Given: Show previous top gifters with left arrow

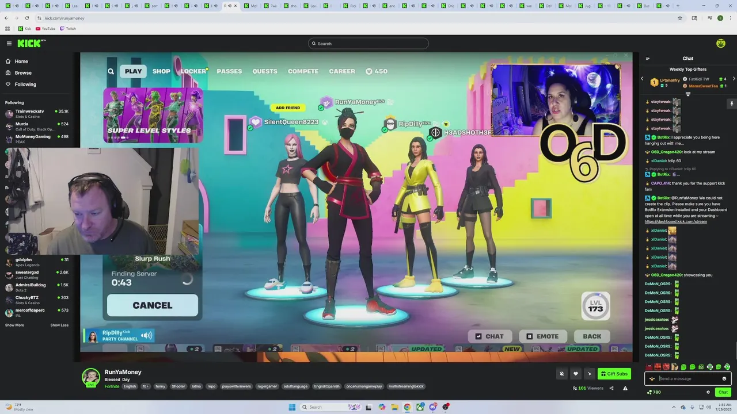Looking at the screenshot, I should (x=643, y=79).
